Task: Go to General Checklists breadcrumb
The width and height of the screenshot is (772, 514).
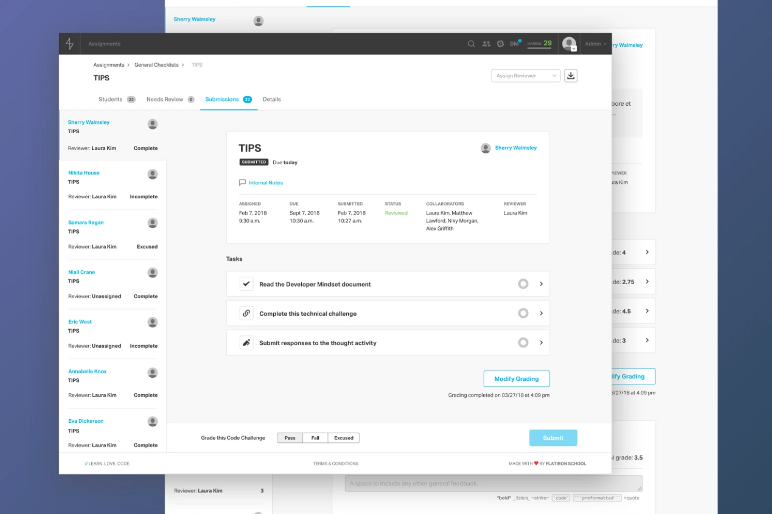Action: (x=156, y=65)
